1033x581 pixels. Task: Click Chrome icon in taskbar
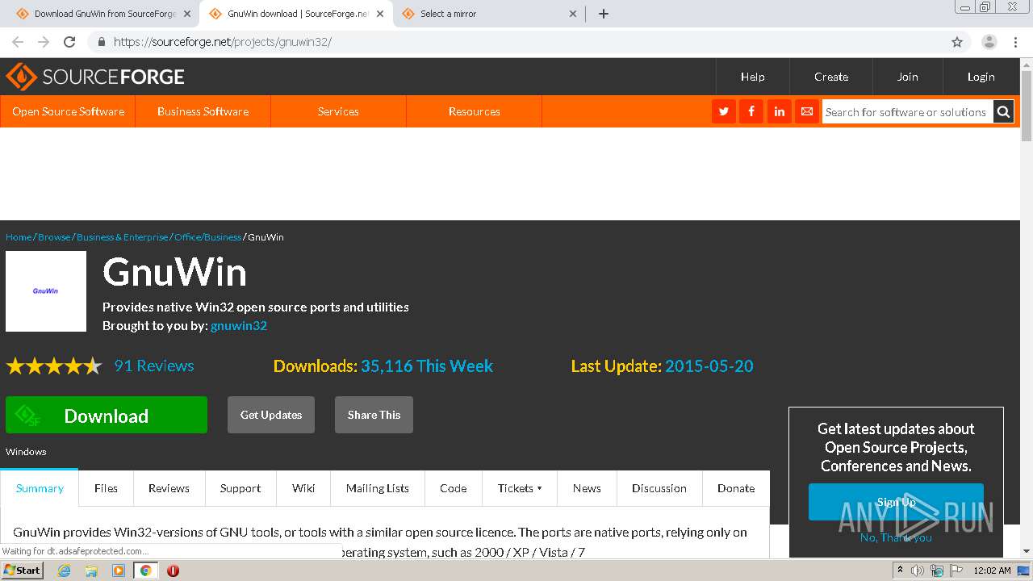(x=146, y=571)
